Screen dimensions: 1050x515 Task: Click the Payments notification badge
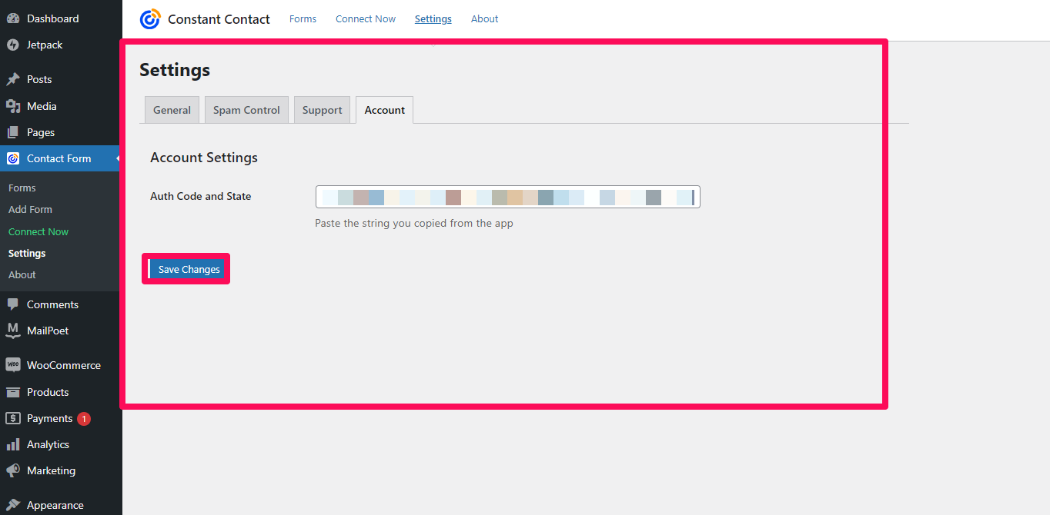coord(84,419)
